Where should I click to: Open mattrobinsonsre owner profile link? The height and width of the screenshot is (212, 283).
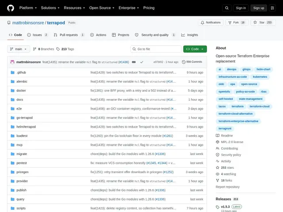[x=28, y=23]
